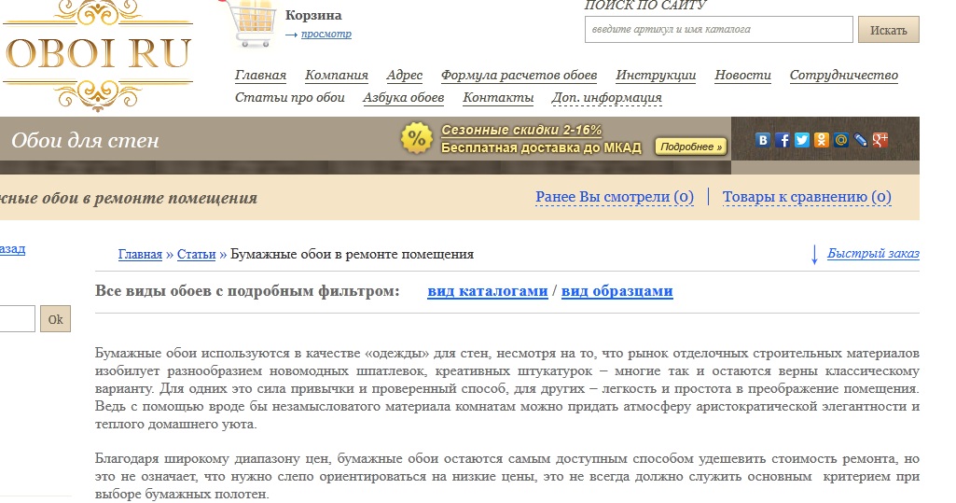Open the Контакты menu item
Image resolution: width=956 pixels, height=503 pixels.
pos(498,98)
